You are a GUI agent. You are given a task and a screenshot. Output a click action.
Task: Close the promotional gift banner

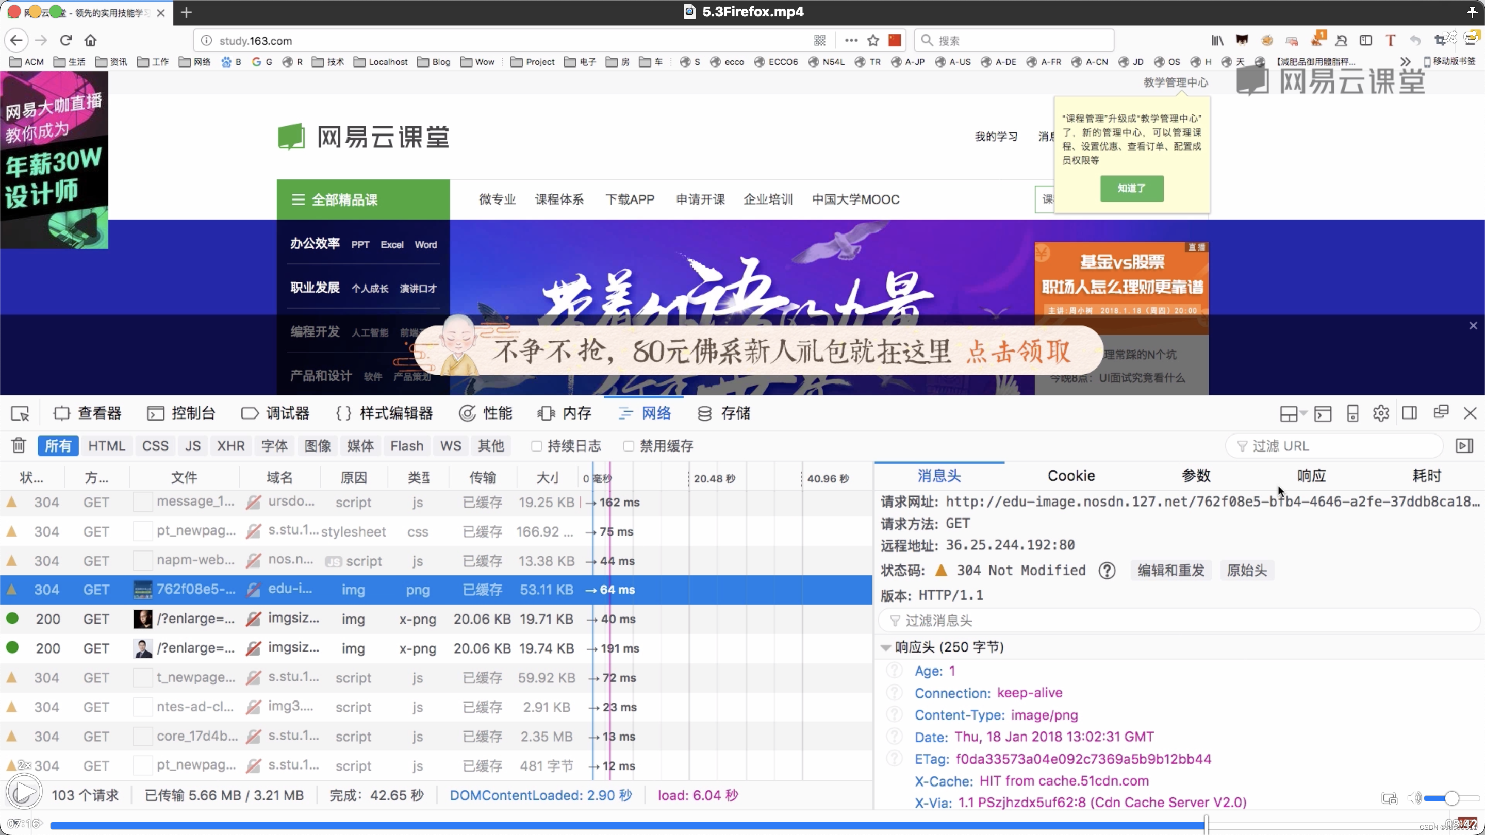(x=1473, y=326)
